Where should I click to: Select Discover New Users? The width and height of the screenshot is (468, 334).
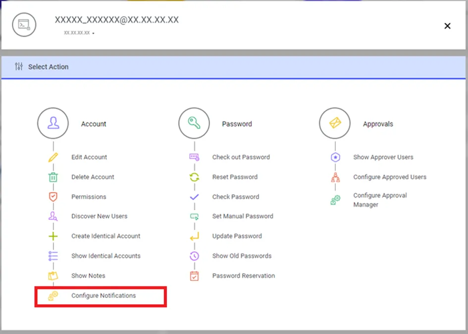99,216
